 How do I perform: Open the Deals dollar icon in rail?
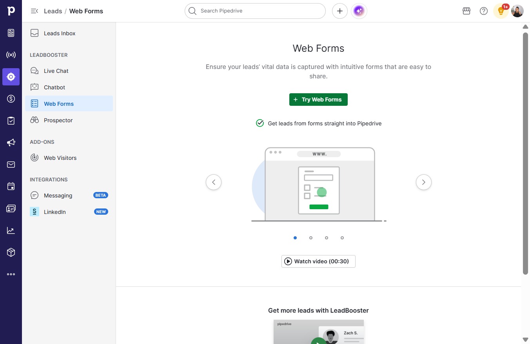(x=11, y=99)
